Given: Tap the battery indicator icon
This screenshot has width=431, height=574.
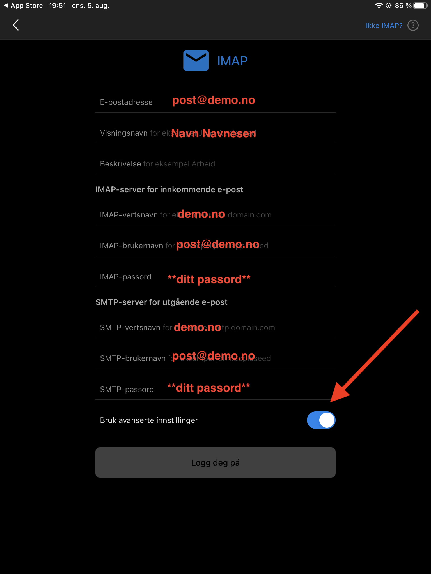Looking at the screenshot, I should [420, 6].
